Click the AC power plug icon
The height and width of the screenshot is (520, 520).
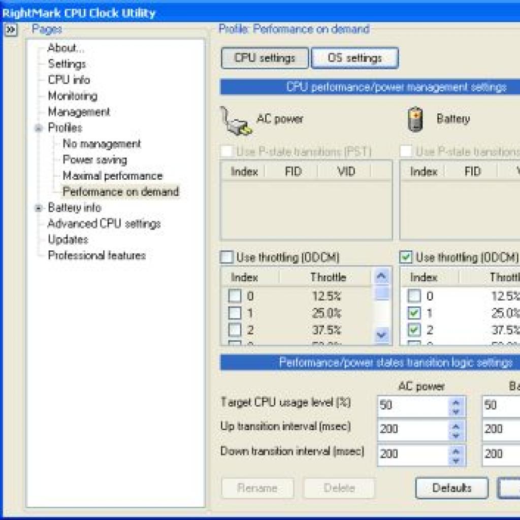tap(236, 121)
